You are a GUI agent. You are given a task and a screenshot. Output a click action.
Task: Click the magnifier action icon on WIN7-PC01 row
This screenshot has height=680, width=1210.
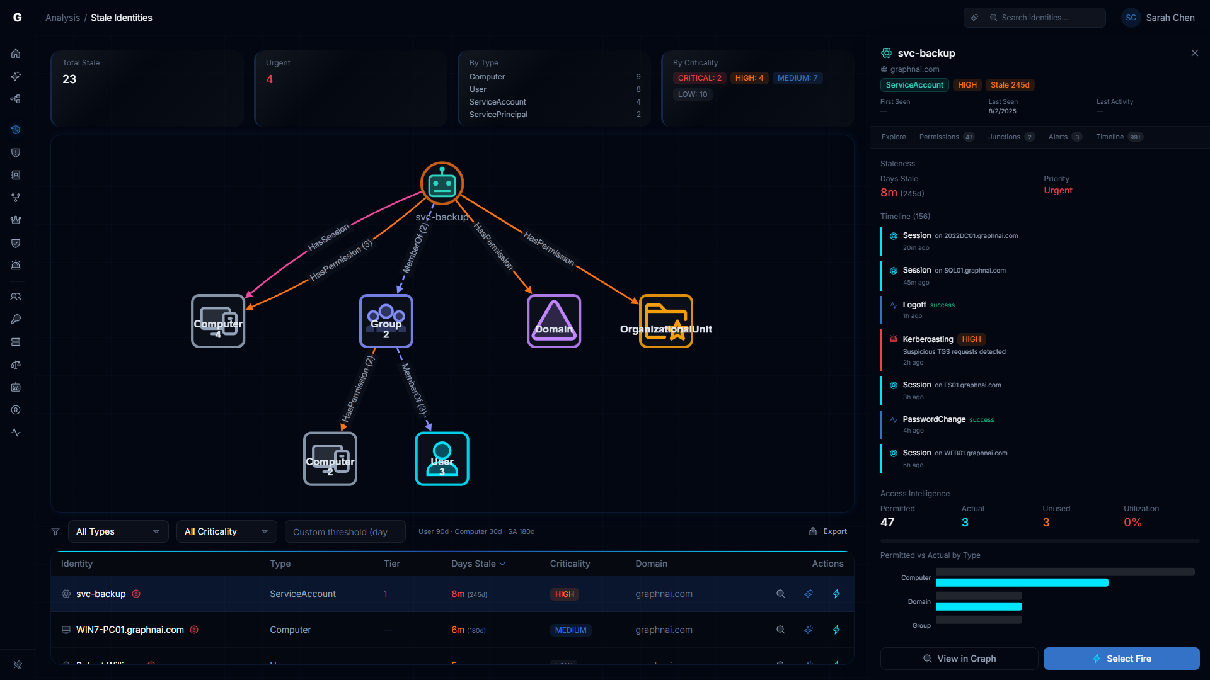coord(780,630)
